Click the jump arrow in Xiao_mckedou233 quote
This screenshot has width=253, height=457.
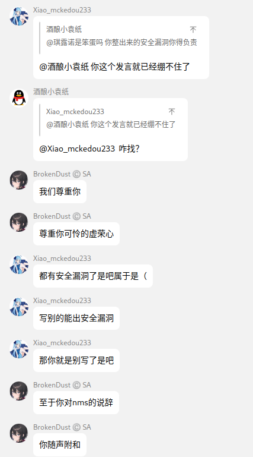coord(172,112)
